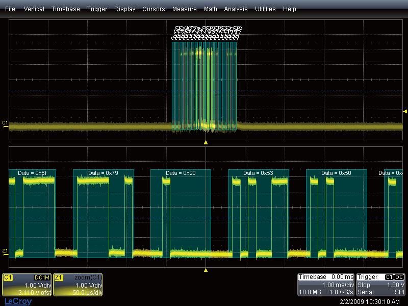This screenshot has height=306, width=408.
Task: Open the Measure menu
Action: 185,9
